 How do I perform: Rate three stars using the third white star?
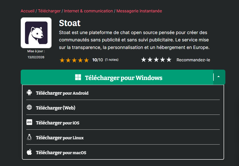156,60
